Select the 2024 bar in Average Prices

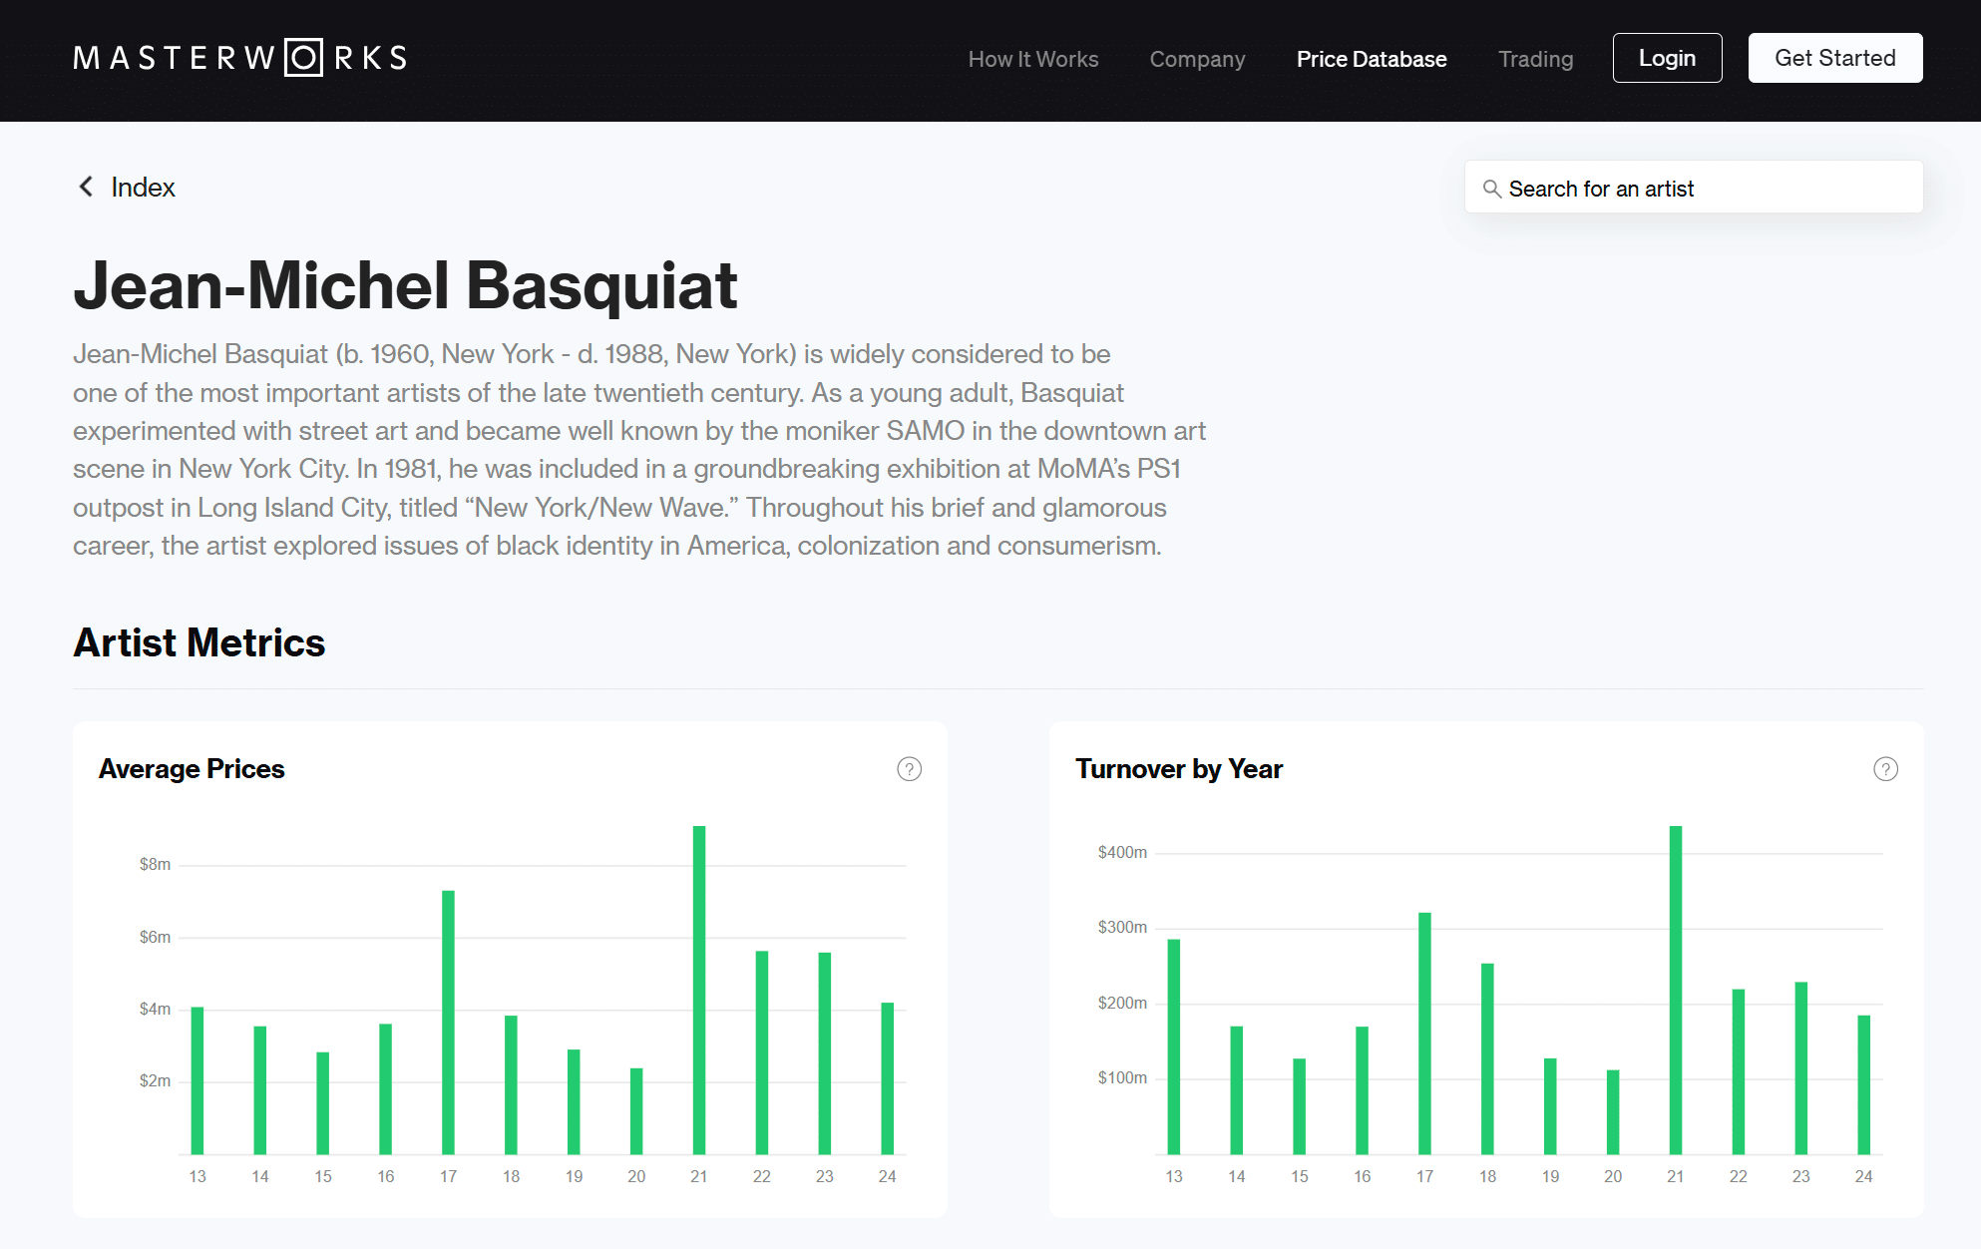[888, 1078]
